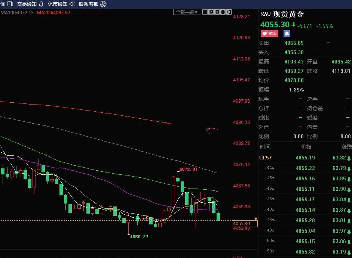Click the 移除 favorite button

(269, 34)
